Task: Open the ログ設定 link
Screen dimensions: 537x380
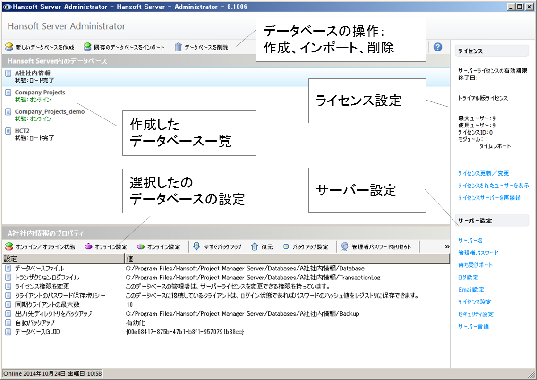Action: coord(468,277)
